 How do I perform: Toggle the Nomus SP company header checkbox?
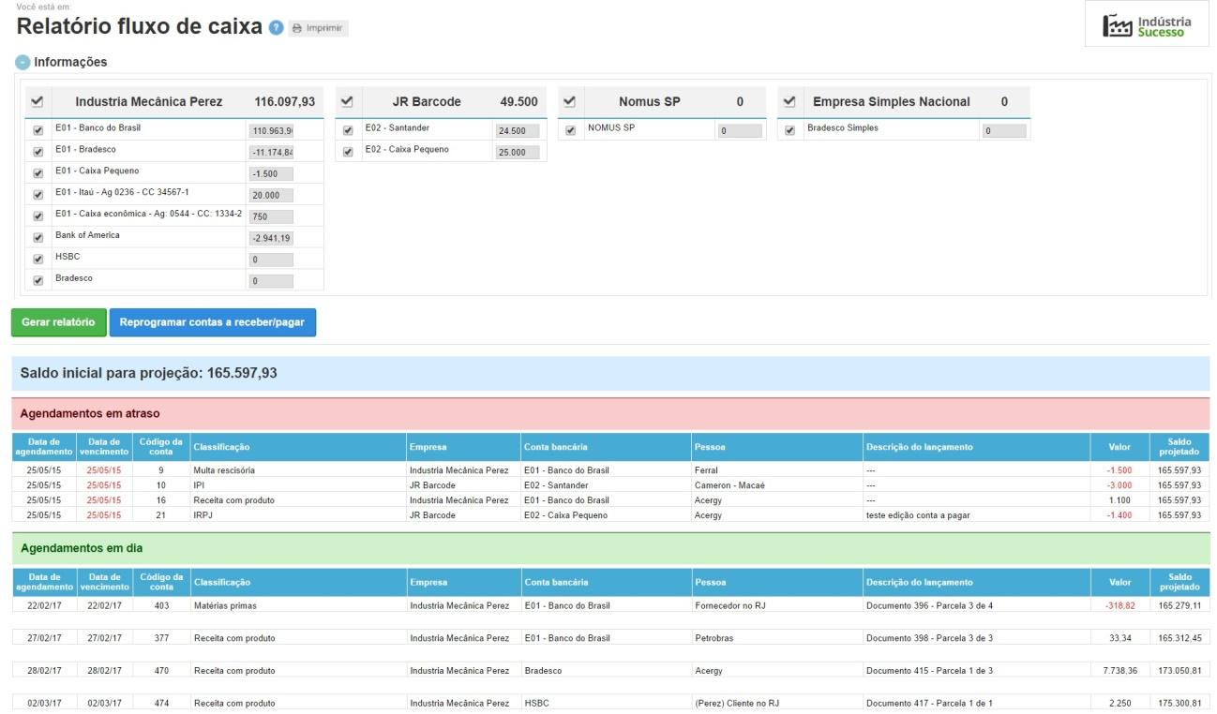[x=569, y=101]
